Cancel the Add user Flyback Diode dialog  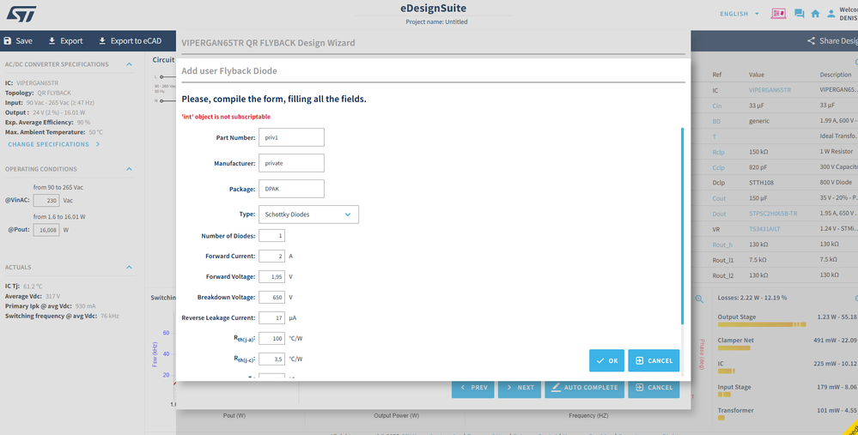coord(654,360)
